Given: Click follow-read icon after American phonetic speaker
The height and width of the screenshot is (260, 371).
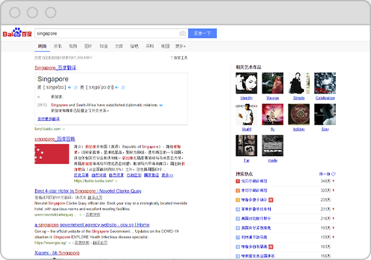Looking at the screenshot, I should [123, 88].
